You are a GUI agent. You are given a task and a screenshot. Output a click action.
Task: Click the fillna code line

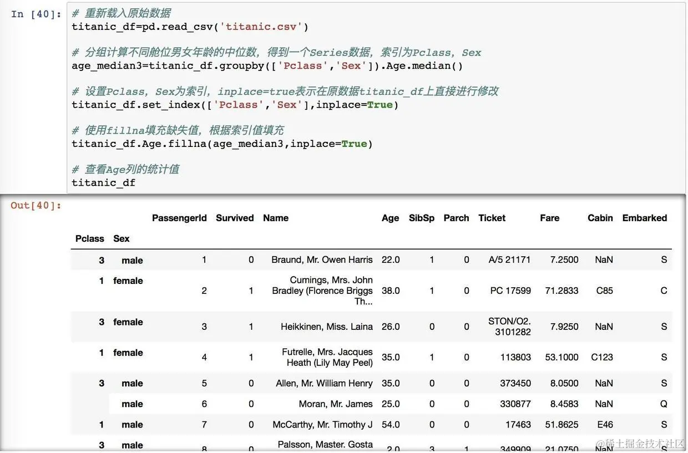[x=222, y=144]
